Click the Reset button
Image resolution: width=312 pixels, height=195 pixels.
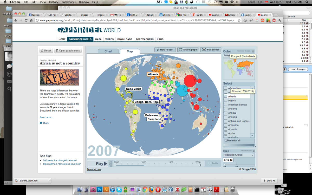point(46,51)
